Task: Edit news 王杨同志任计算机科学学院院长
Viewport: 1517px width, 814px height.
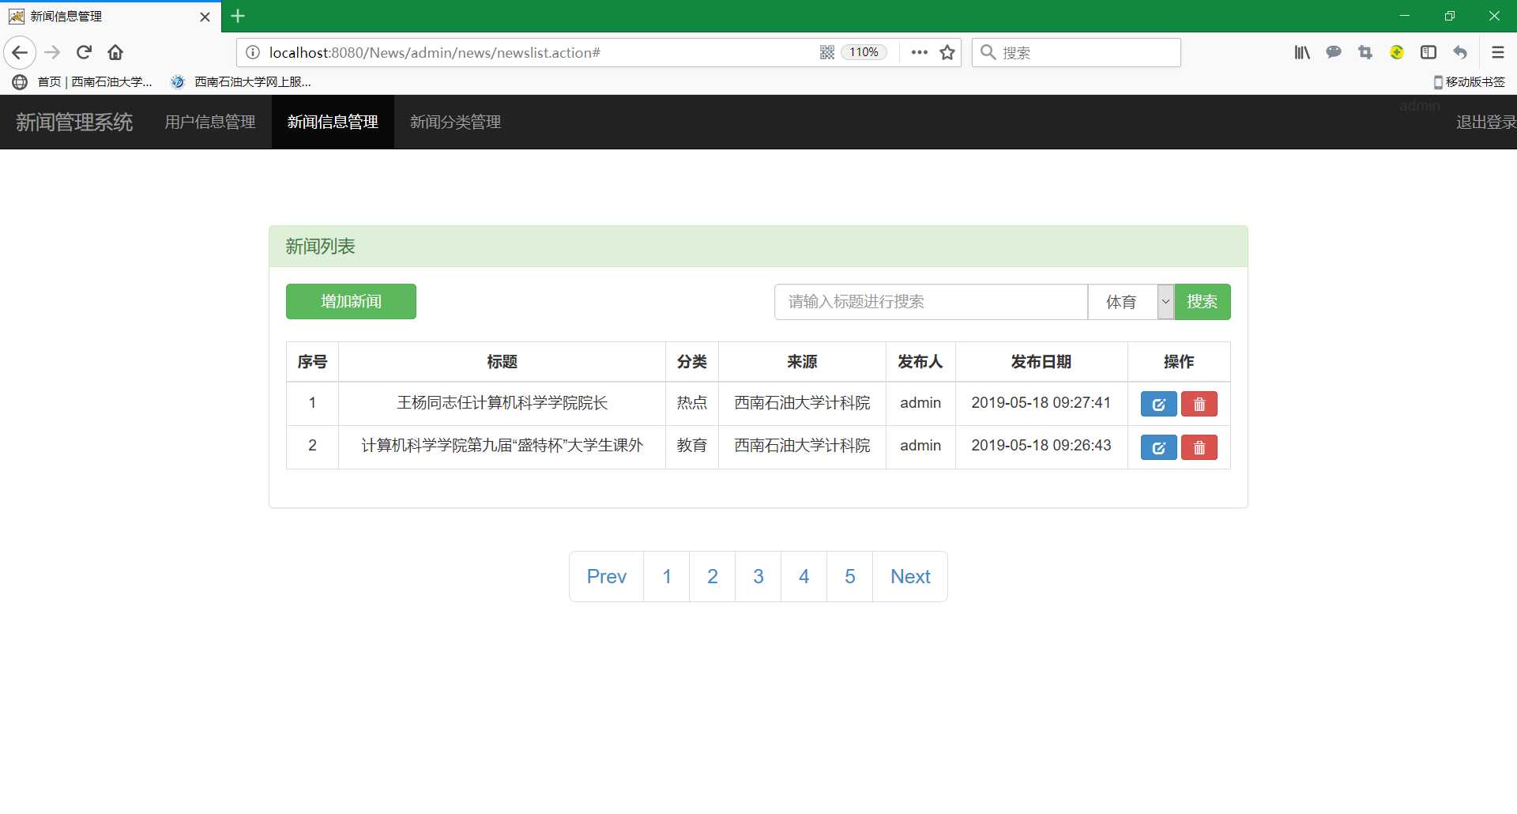Action: pyautogui.click(x=1158, y=405)
